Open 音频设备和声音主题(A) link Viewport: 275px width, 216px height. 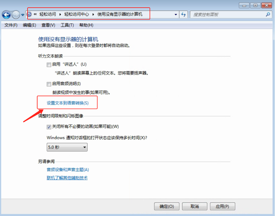click(x=68, y=170)
